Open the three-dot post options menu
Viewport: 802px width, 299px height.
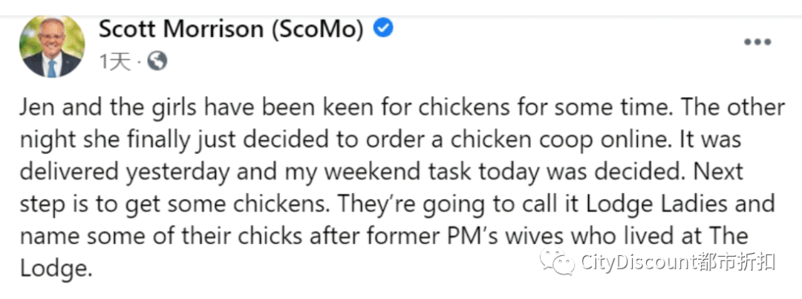coord(757,42)
